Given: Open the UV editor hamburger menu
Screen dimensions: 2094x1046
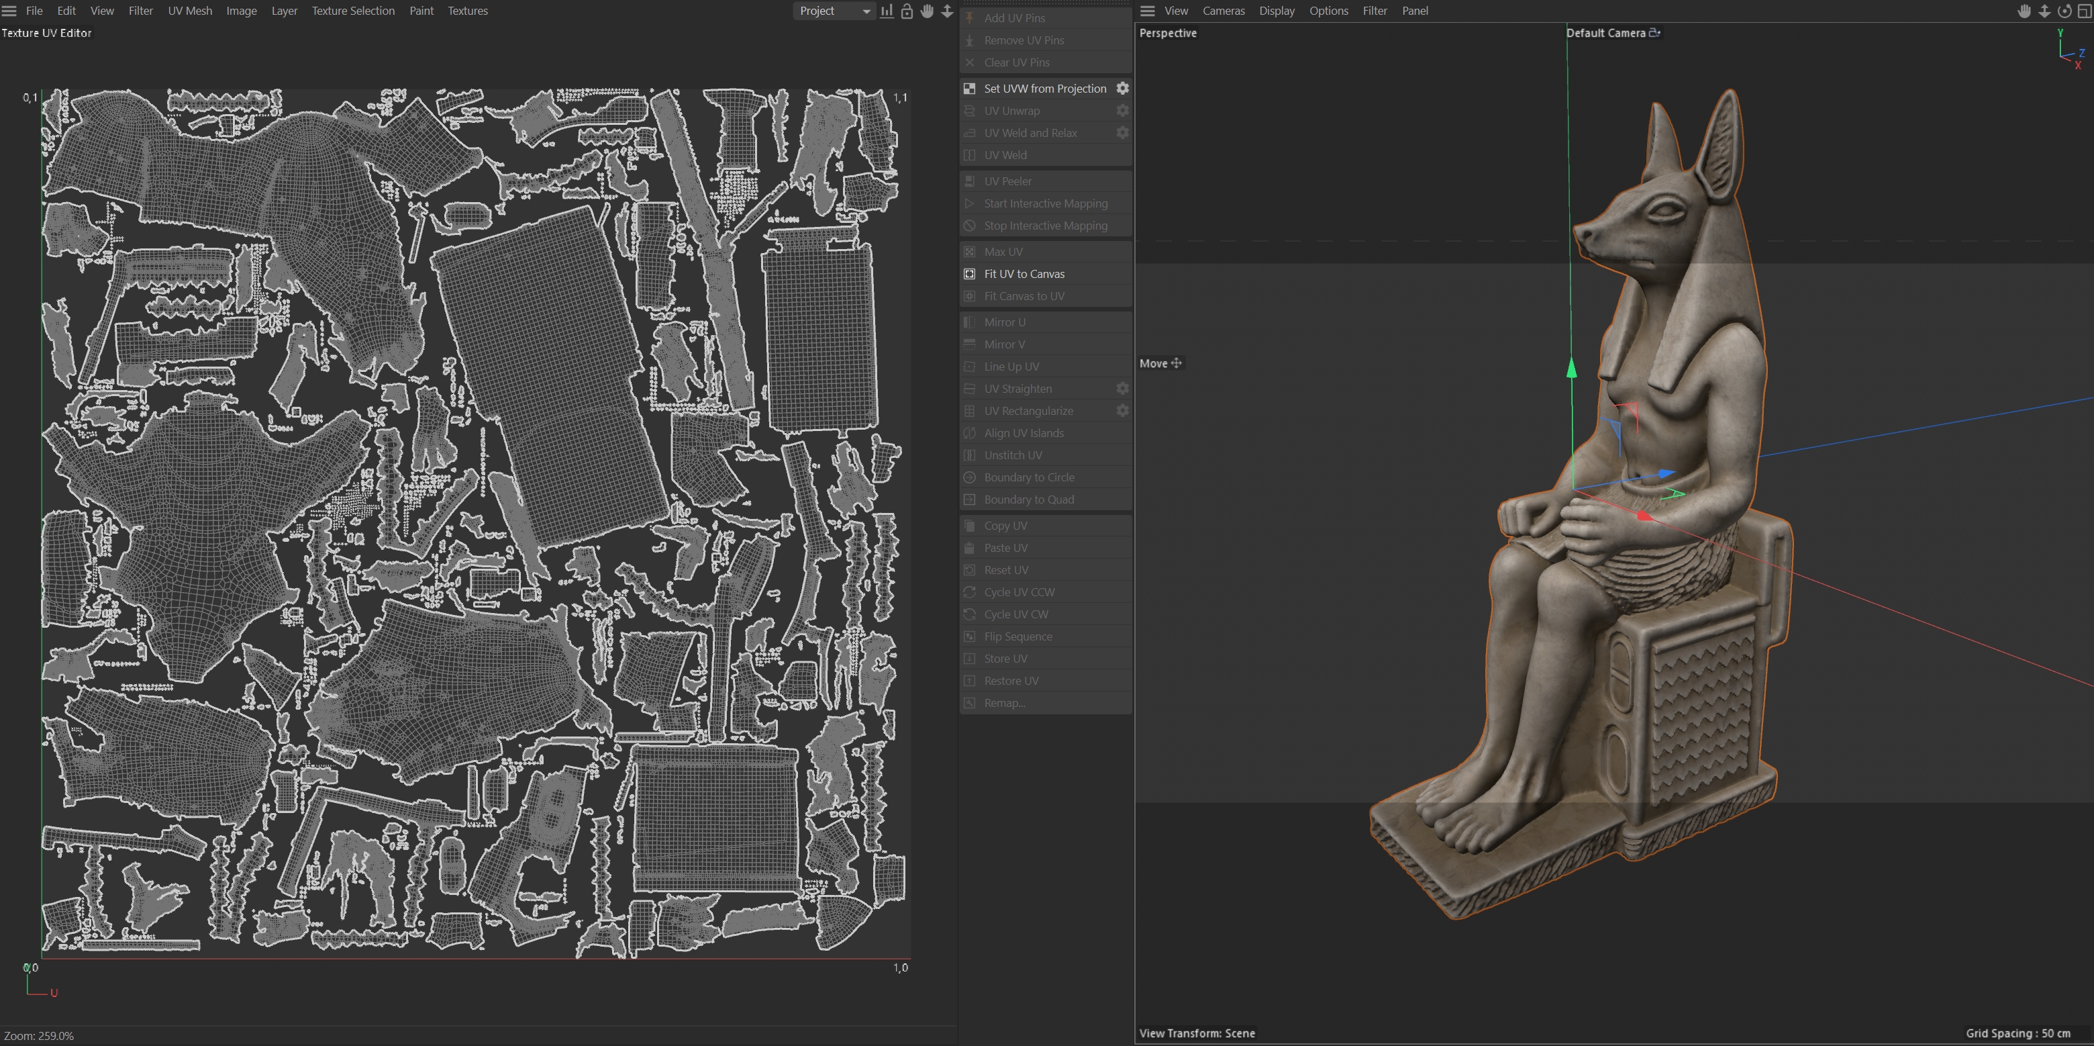Looking at the screenshot, I should pos(9,11).
